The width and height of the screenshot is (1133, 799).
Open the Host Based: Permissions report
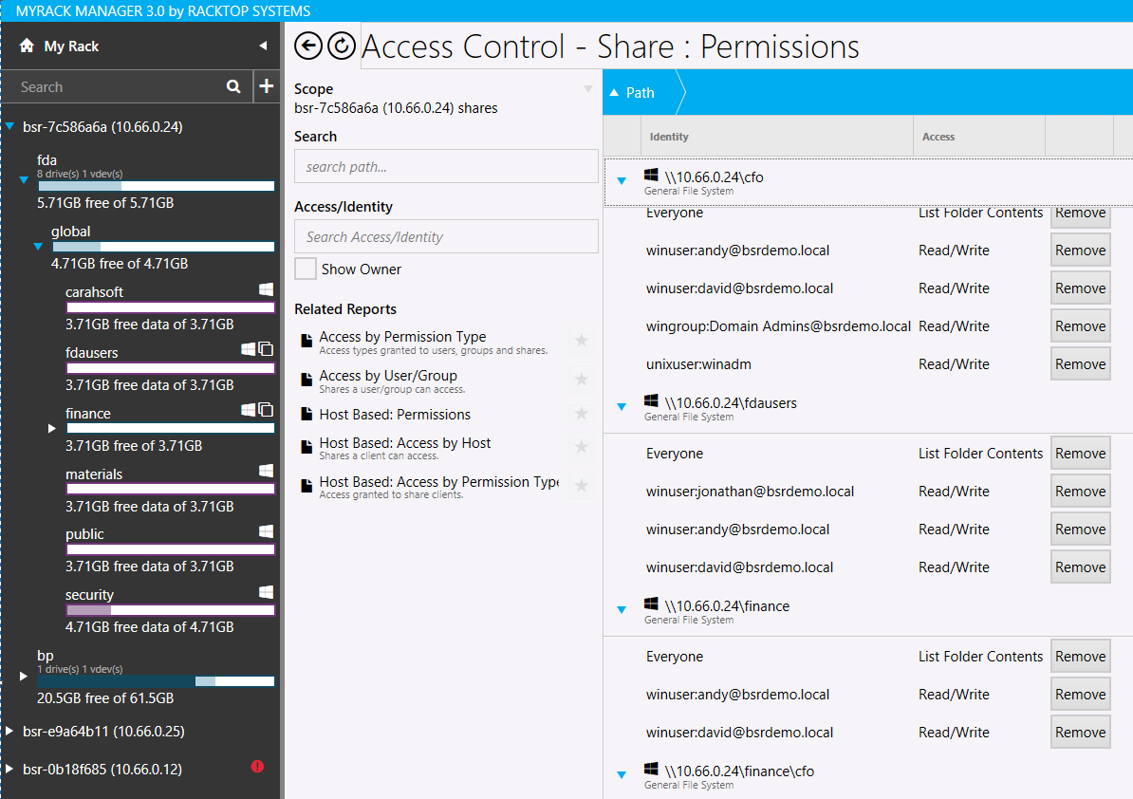pos(395,415)
